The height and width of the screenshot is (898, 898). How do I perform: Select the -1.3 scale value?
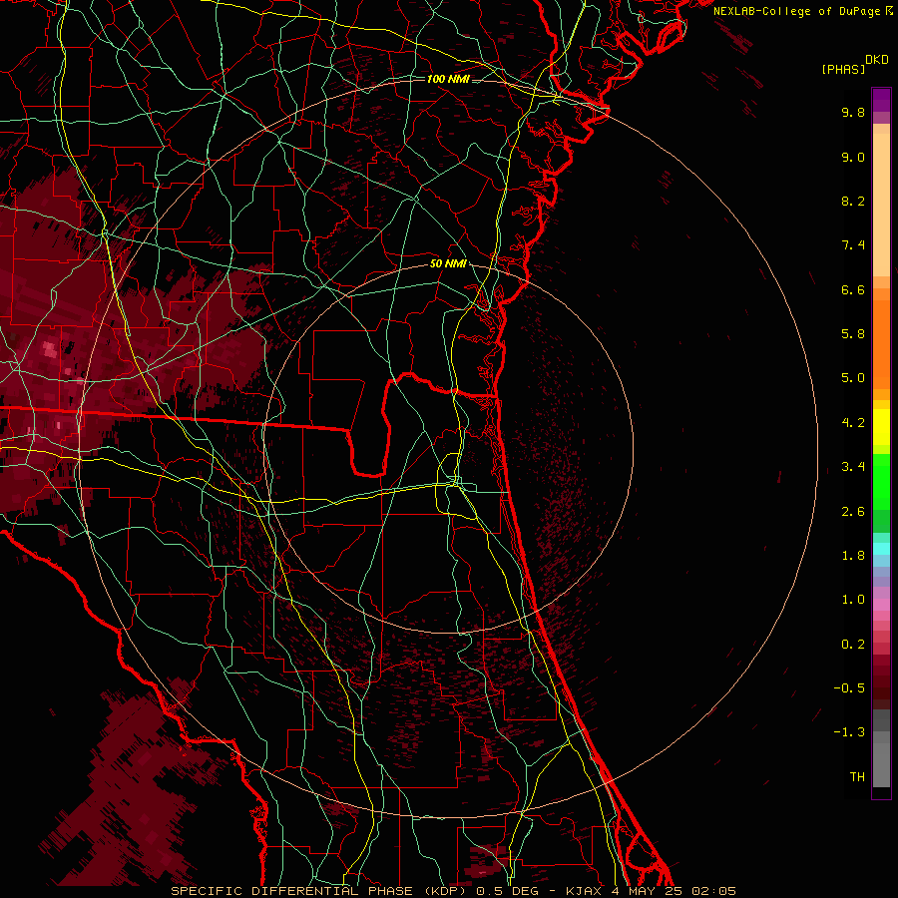point(849,732)
